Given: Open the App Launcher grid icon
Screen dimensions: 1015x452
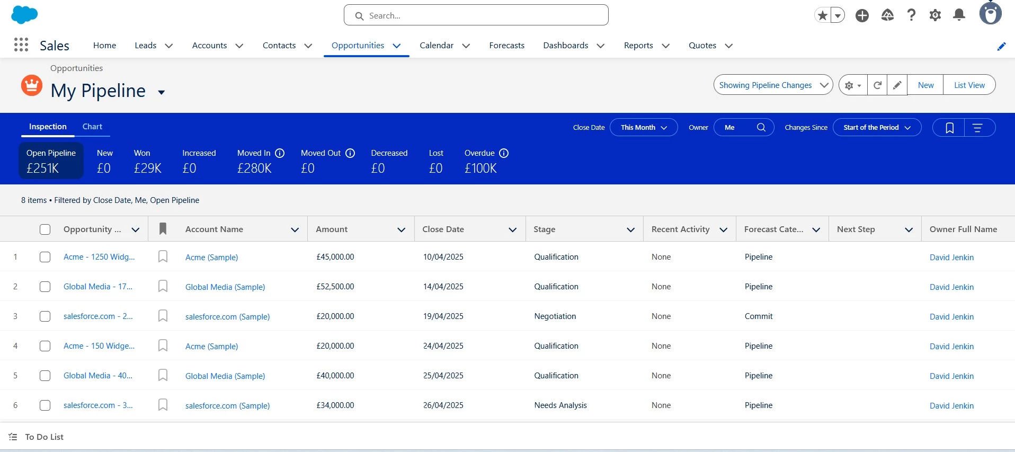Looking at the screenshot, I should click(x=21, y=45).
